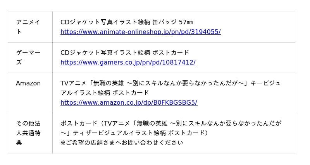Click the Amazon キービジュアル bonus description line

click(x=170, y=83)
